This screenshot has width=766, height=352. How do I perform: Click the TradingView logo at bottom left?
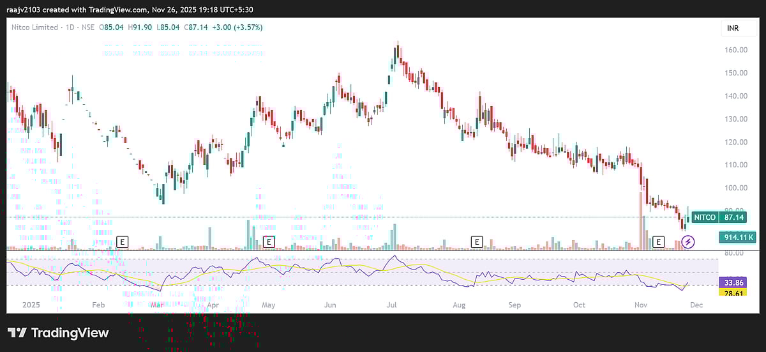point(58,333)
